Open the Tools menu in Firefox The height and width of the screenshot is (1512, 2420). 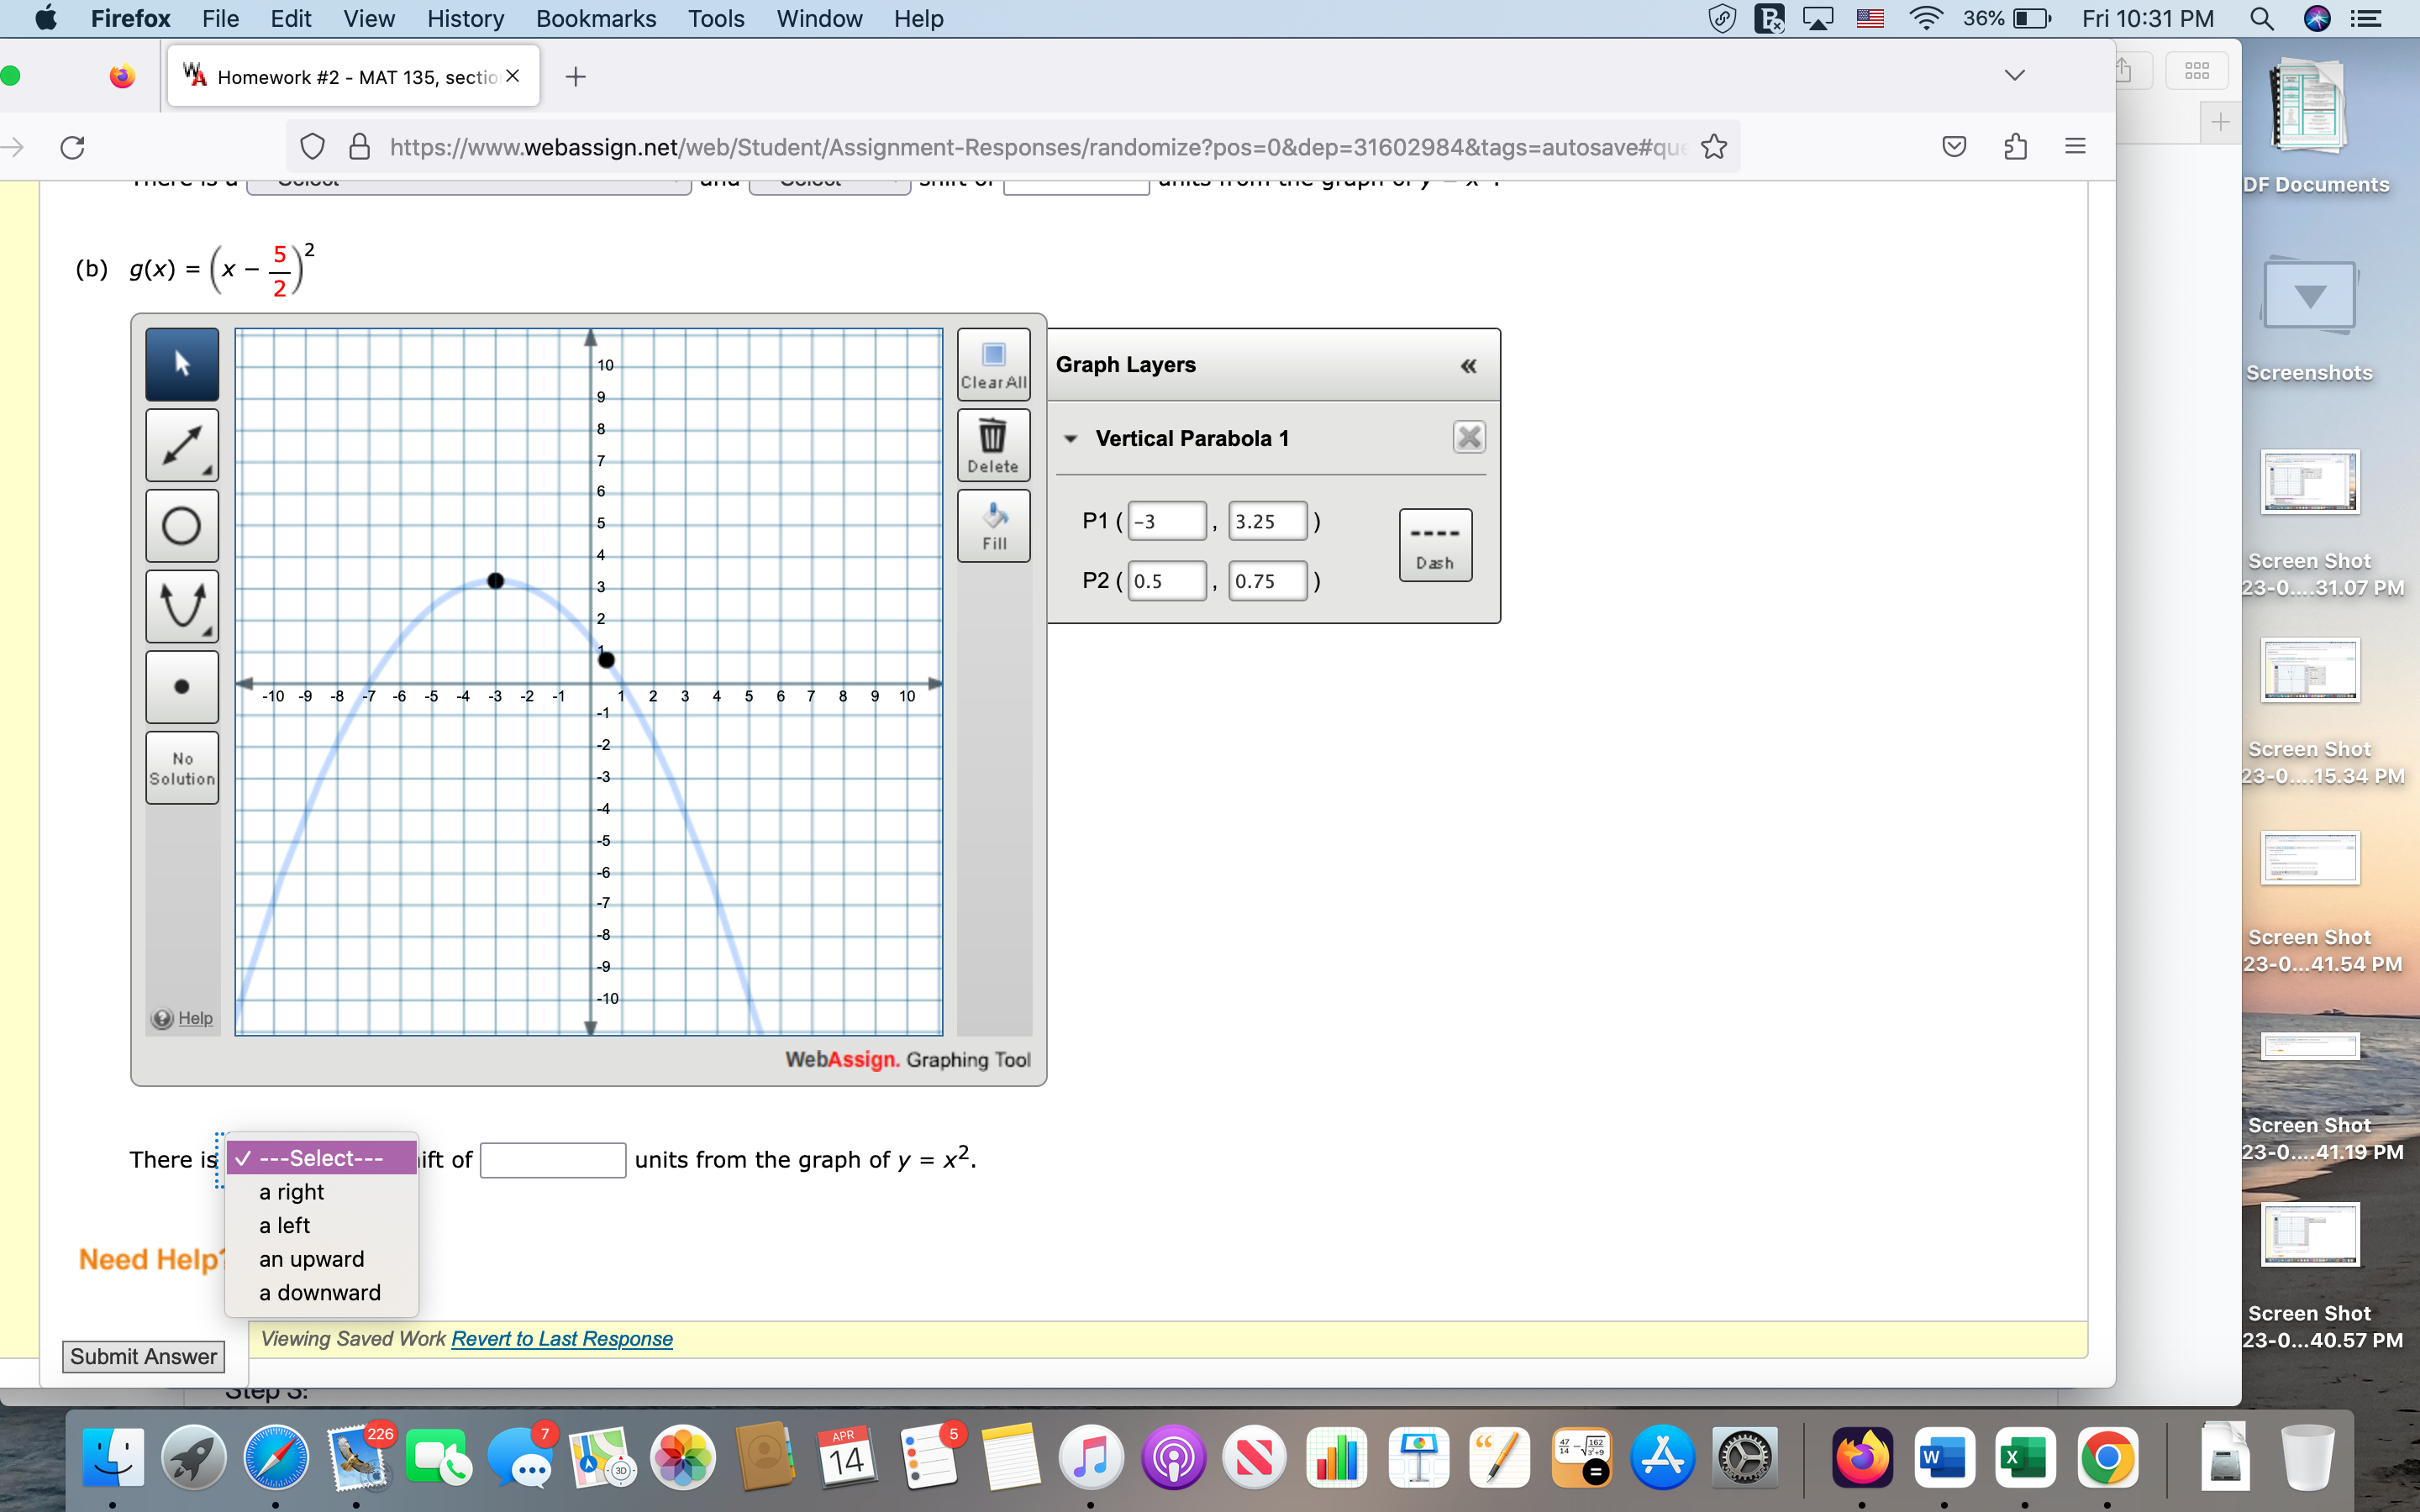tap(716, 18)
